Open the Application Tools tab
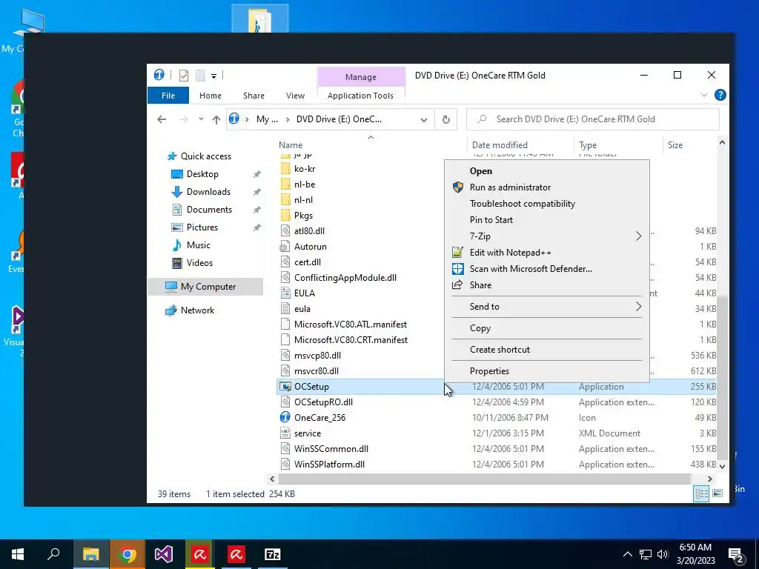759x569 pixels. click(360, 96)
